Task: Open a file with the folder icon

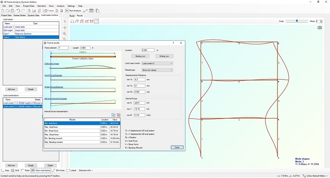Action: tap(8, 11)
